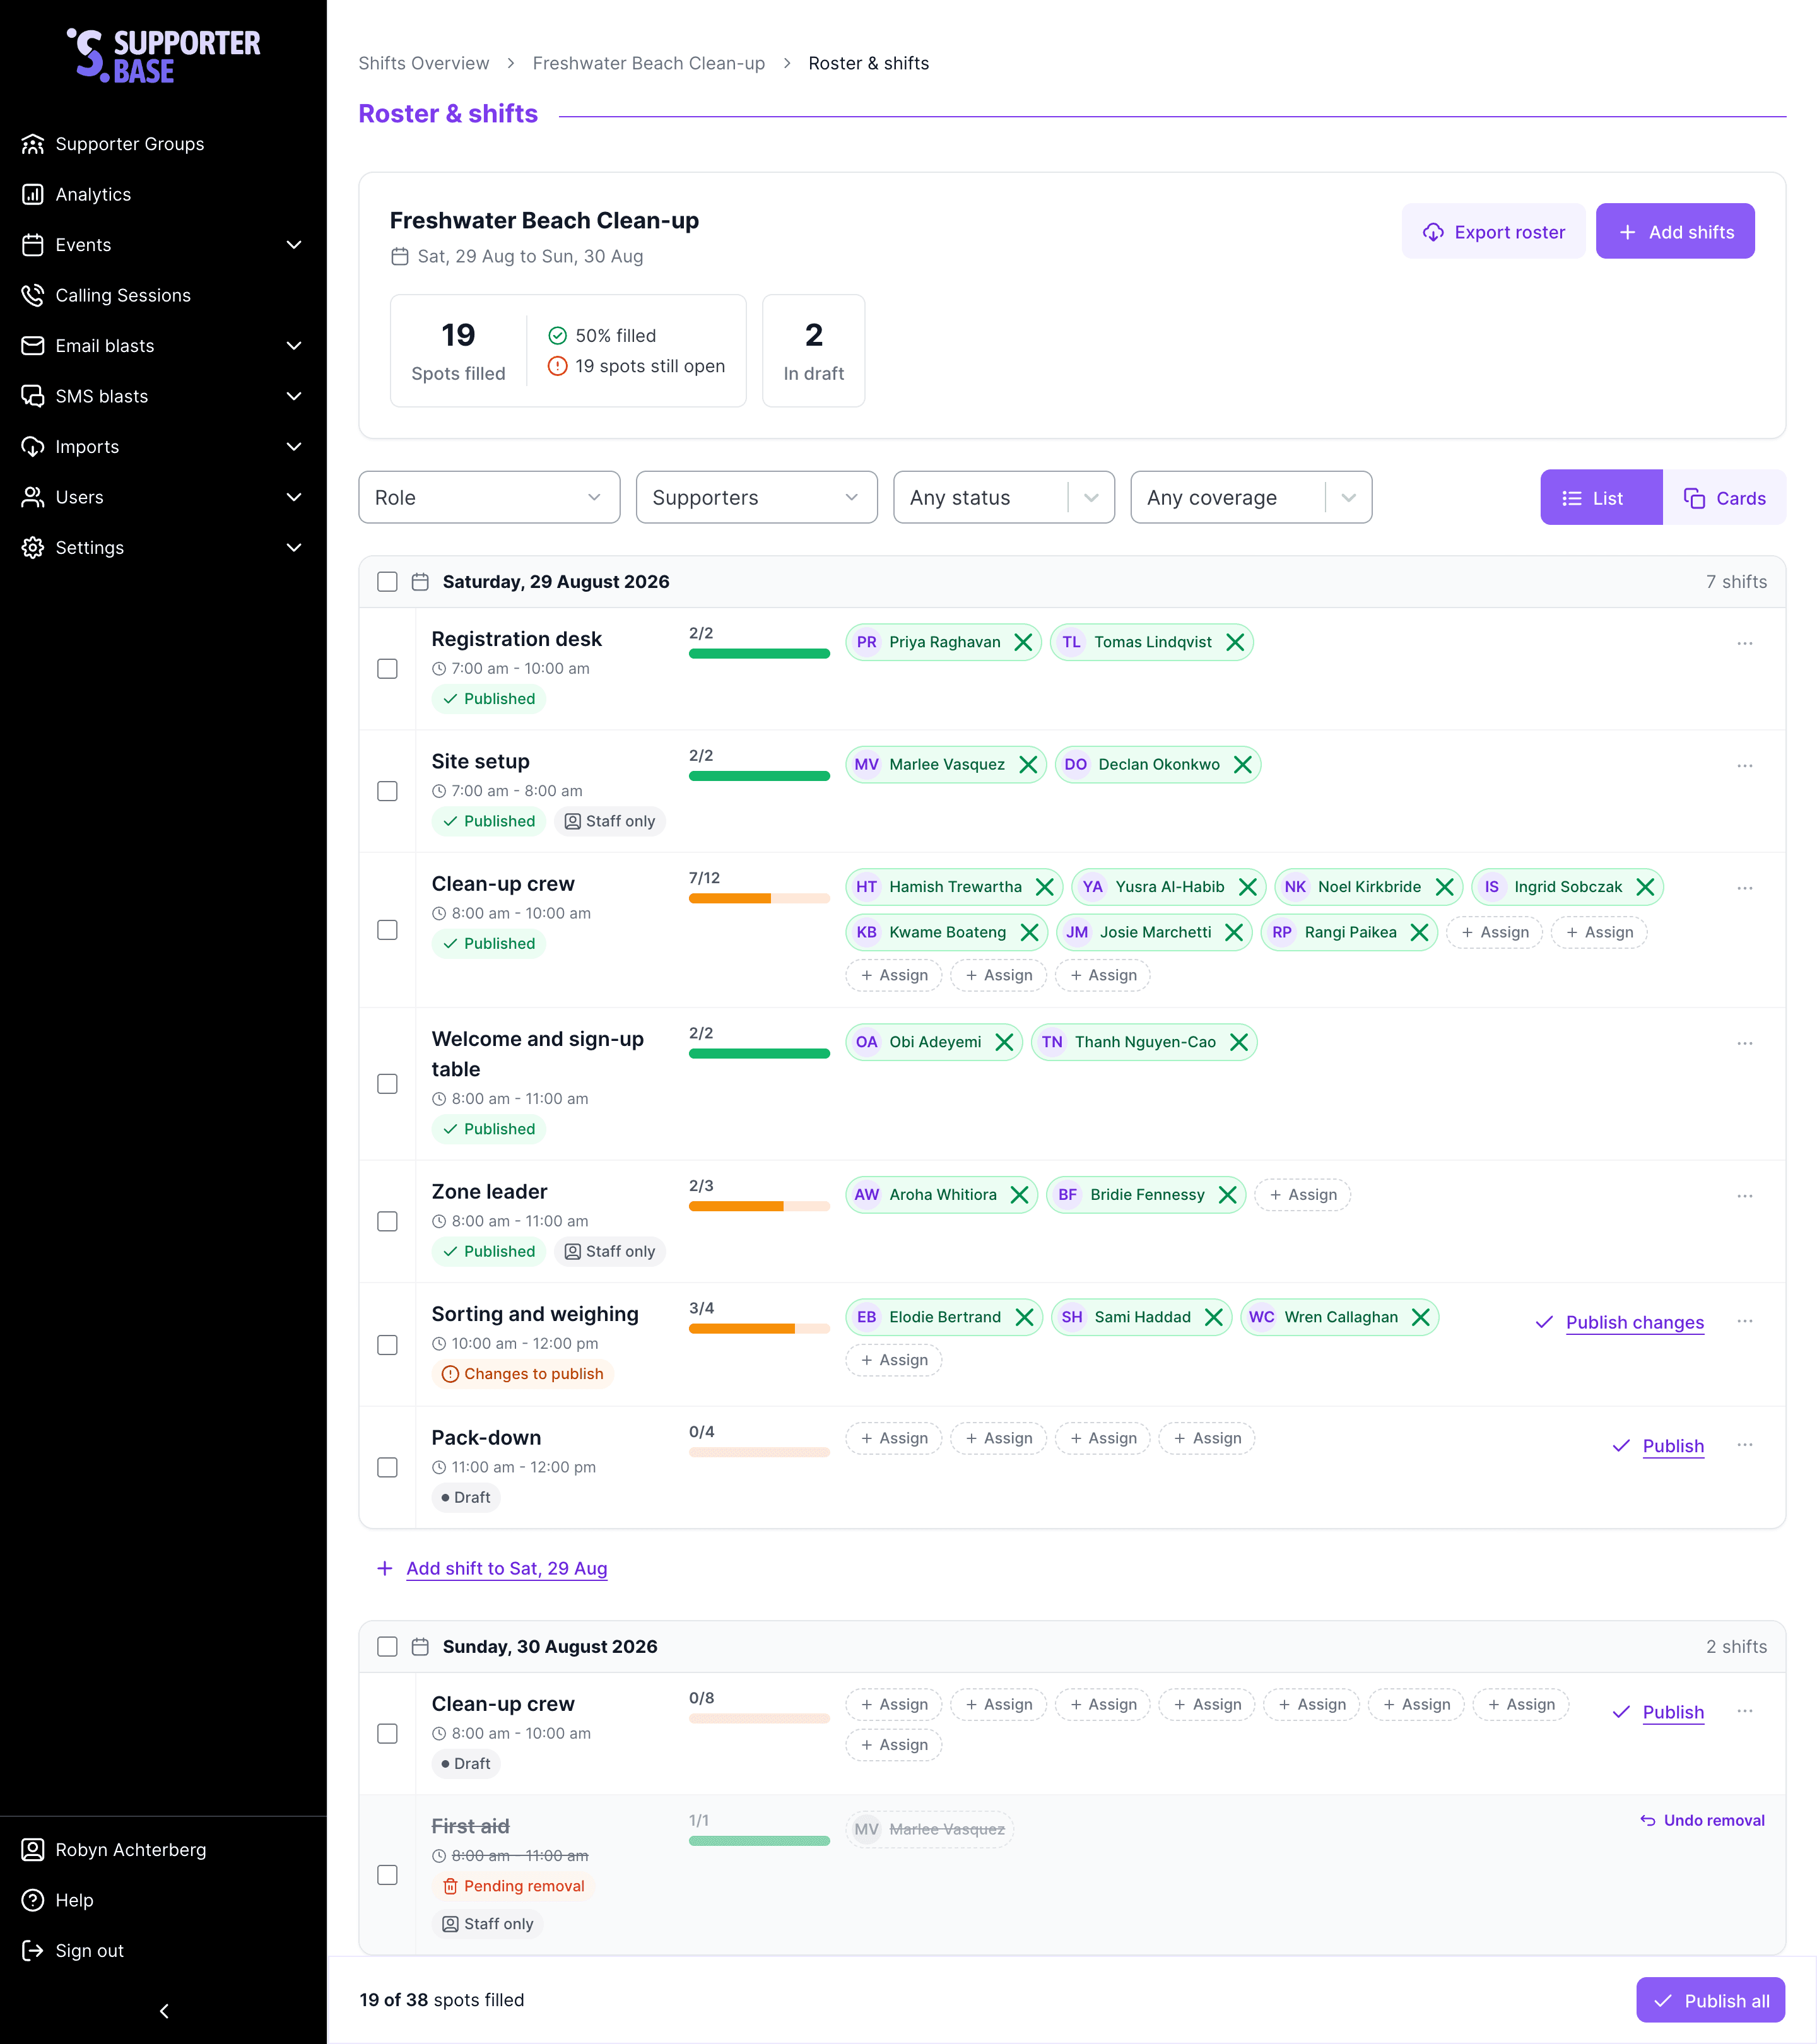Switch to Cards view
1817x2044 pixels.
(x=1724, y=497)
